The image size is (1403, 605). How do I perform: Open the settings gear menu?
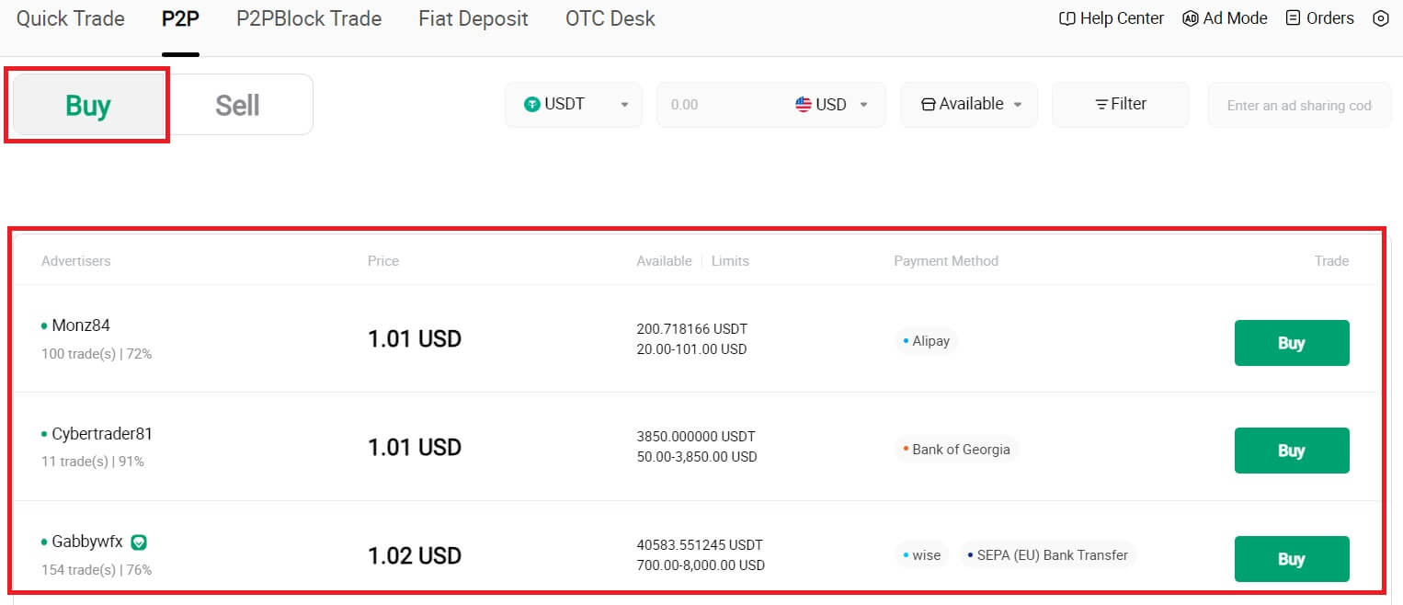tap(1382, 18)
